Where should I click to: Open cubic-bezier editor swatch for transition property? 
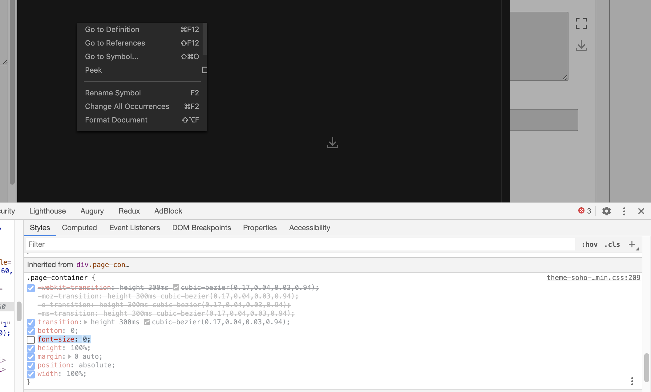[147, 322]
